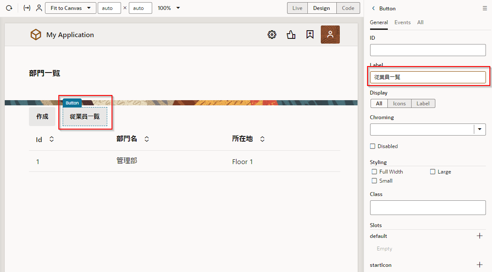Click the thumbs-up icon in app header

291,35
